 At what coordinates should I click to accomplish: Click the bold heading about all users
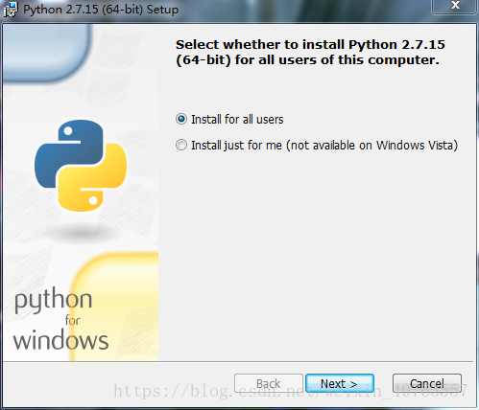coord(310,53)
